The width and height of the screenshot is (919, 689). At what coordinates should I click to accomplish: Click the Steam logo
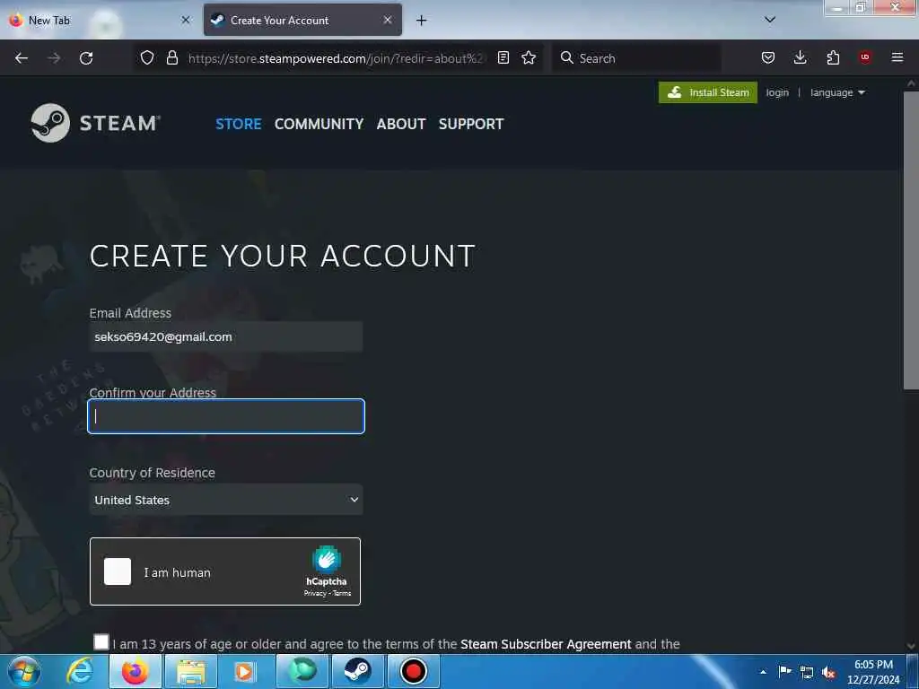95,123
